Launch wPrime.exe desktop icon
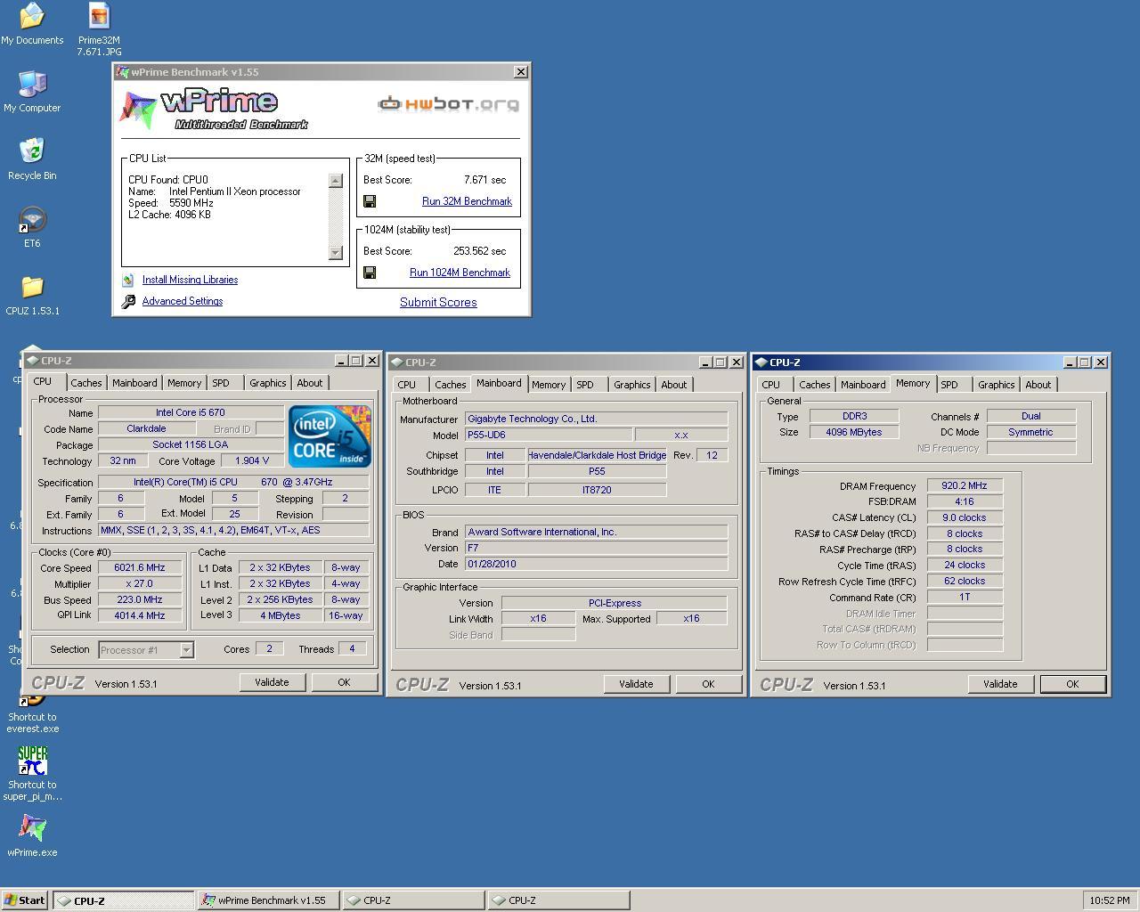 pos(32,829)
